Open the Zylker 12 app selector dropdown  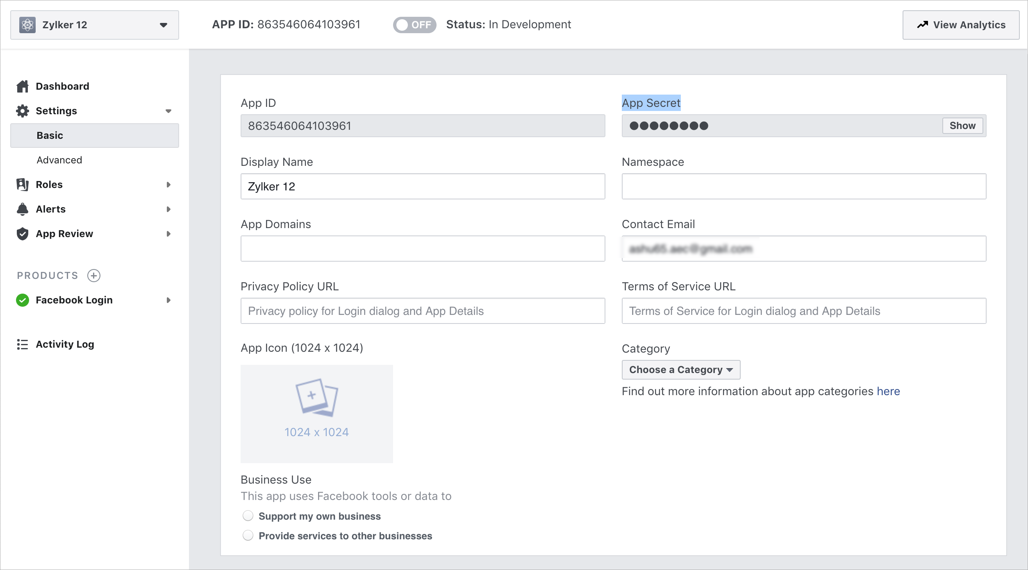click(x=95, y=25)
